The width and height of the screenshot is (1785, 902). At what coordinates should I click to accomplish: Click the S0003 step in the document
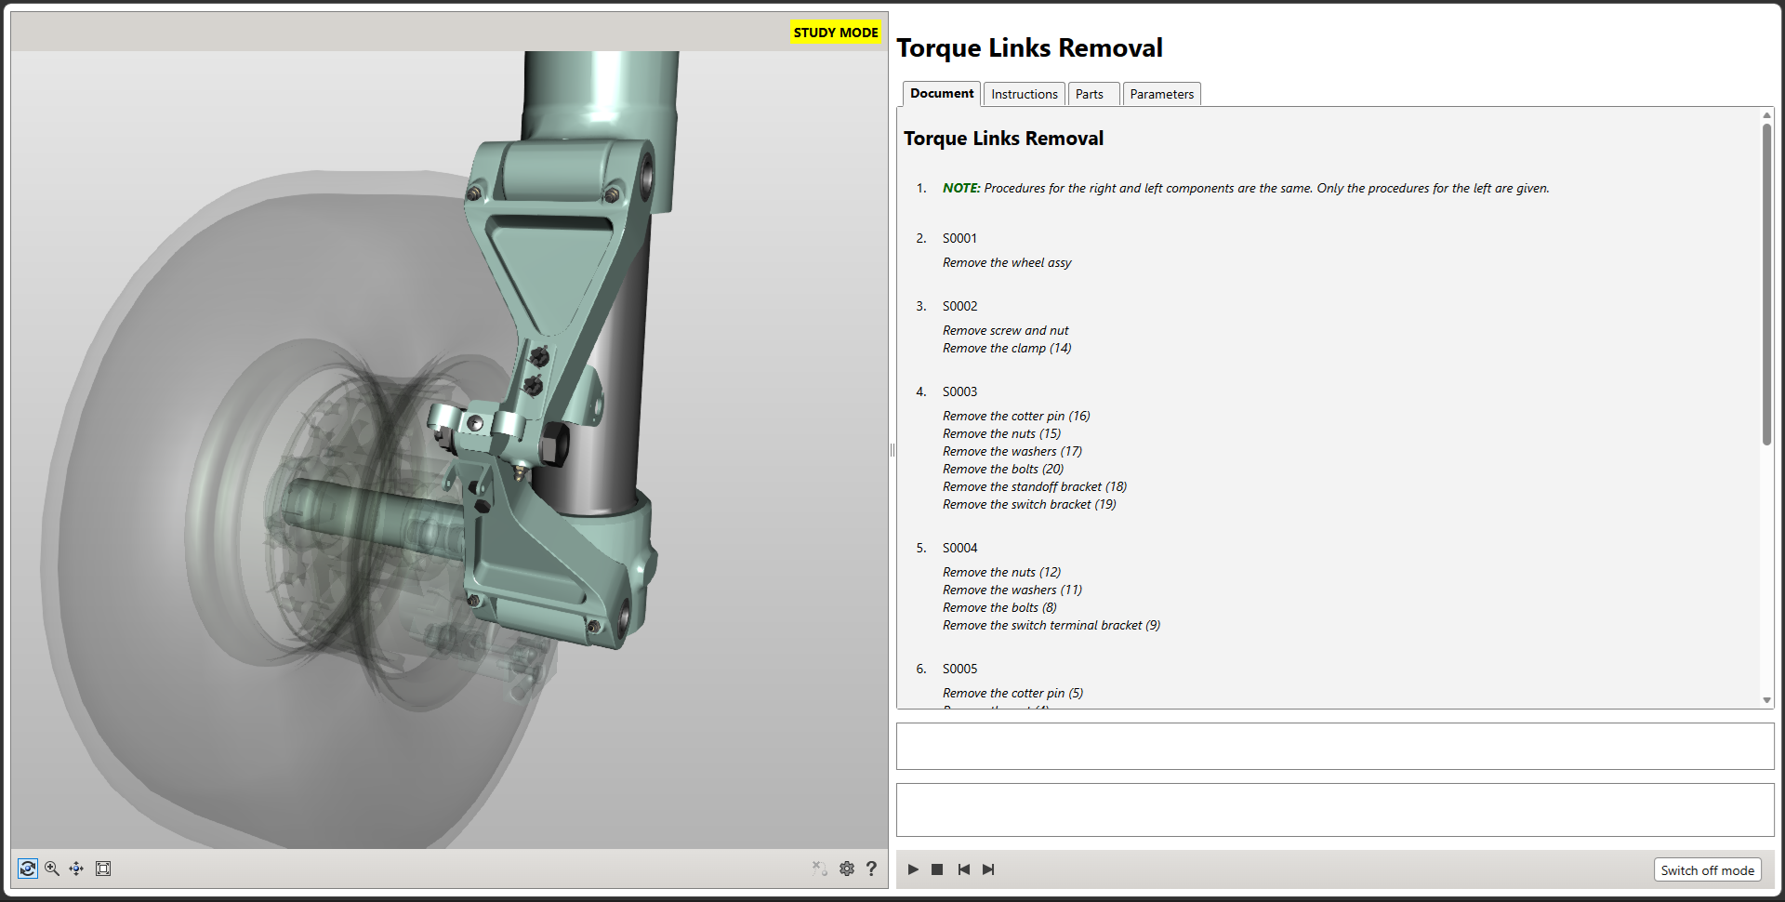click(959, 391)
